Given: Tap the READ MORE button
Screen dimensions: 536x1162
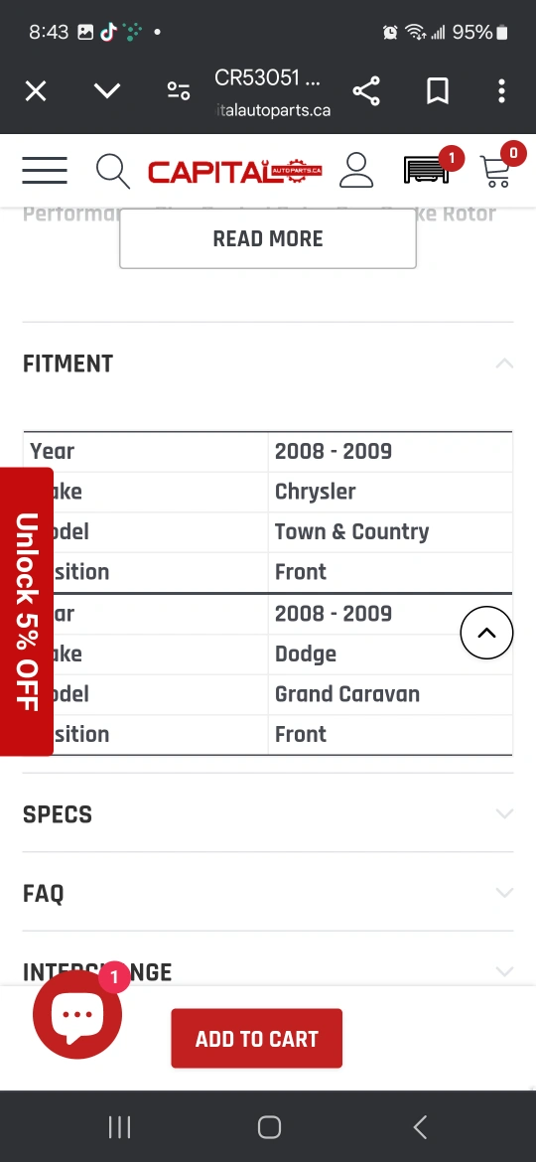Looking at the screenshot, I should coord(268,238).
